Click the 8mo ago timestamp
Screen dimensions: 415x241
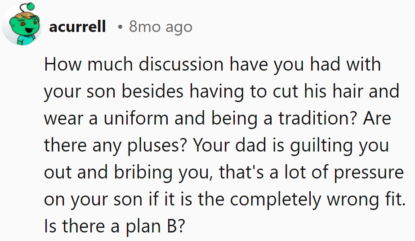(161, 27)
